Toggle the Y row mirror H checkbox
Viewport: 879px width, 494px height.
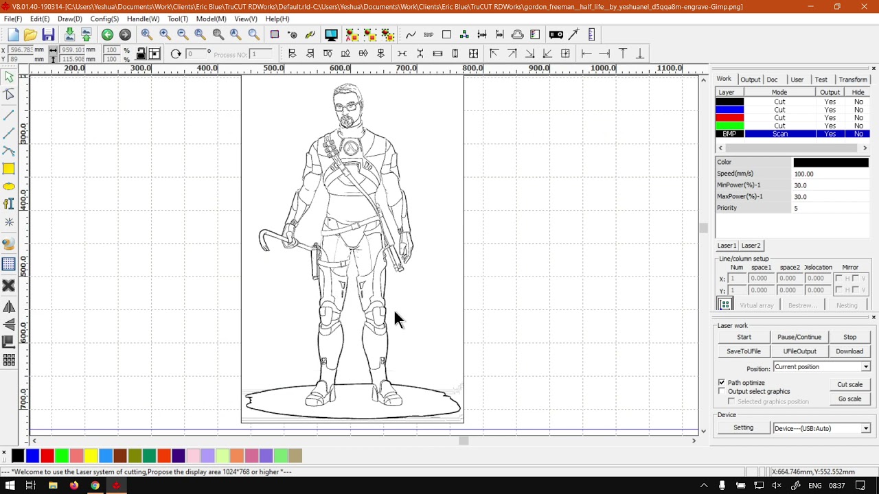[x=838, y=290]
